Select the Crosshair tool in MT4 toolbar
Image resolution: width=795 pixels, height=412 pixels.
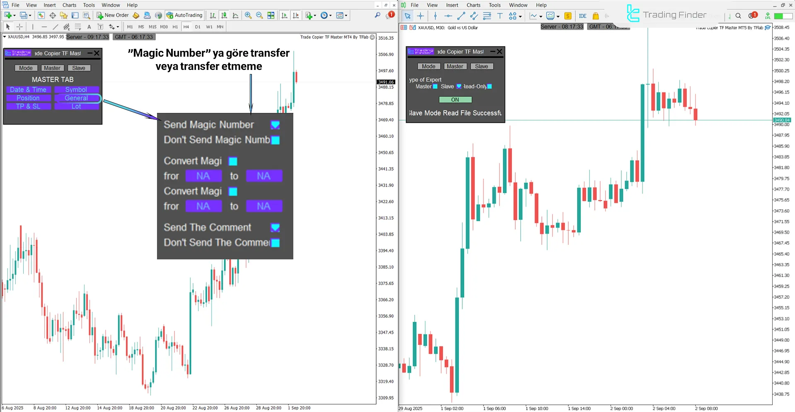[x=19, y=26]
